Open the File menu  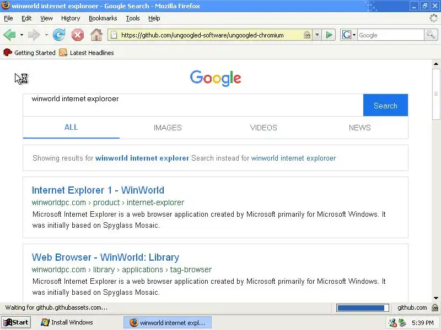click(8, 18)
